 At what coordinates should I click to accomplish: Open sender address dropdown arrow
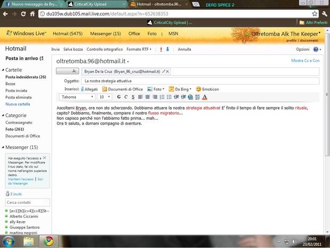128,62
